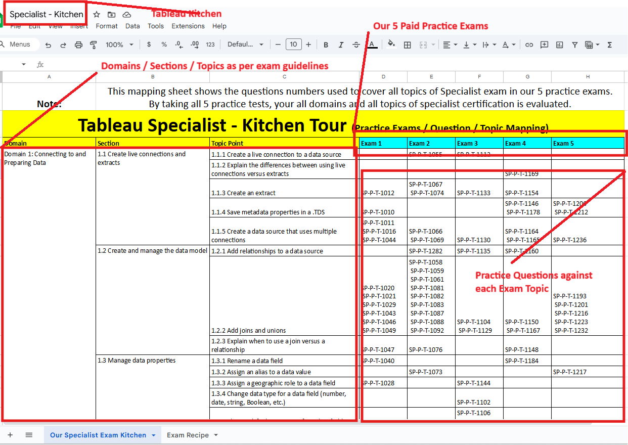The image size is (628, 445).
Task: Click cell SP-P-T-1217
Action: [588, 372]
